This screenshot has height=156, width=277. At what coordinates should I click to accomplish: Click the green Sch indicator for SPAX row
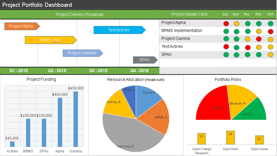pos(226,54)
